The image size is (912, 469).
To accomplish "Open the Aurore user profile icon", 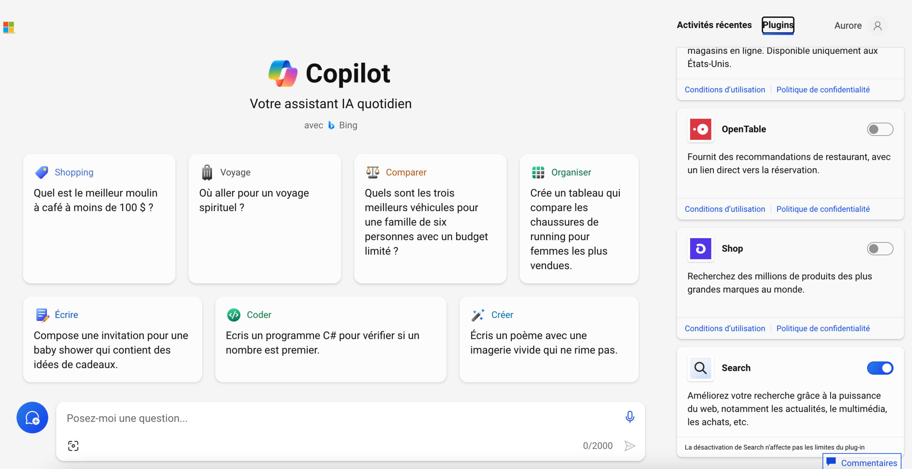I will pos(877,26).
